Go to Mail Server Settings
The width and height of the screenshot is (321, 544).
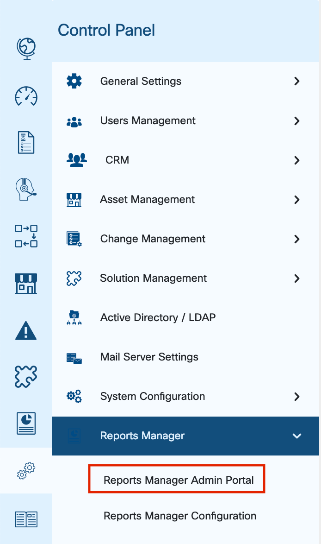pos(149,357)
